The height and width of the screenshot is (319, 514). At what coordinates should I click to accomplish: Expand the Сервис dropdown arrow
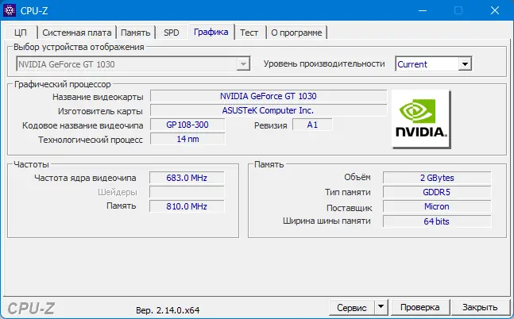click(381, 307)
